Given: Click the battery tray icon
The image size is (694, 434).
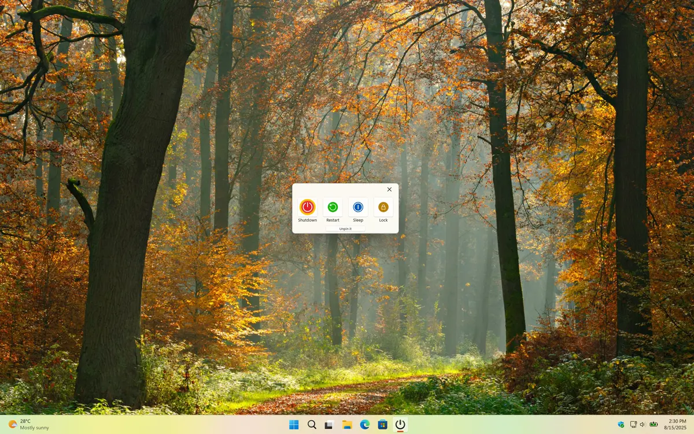Looking at the screenshot, I should (x=654, y=425).
